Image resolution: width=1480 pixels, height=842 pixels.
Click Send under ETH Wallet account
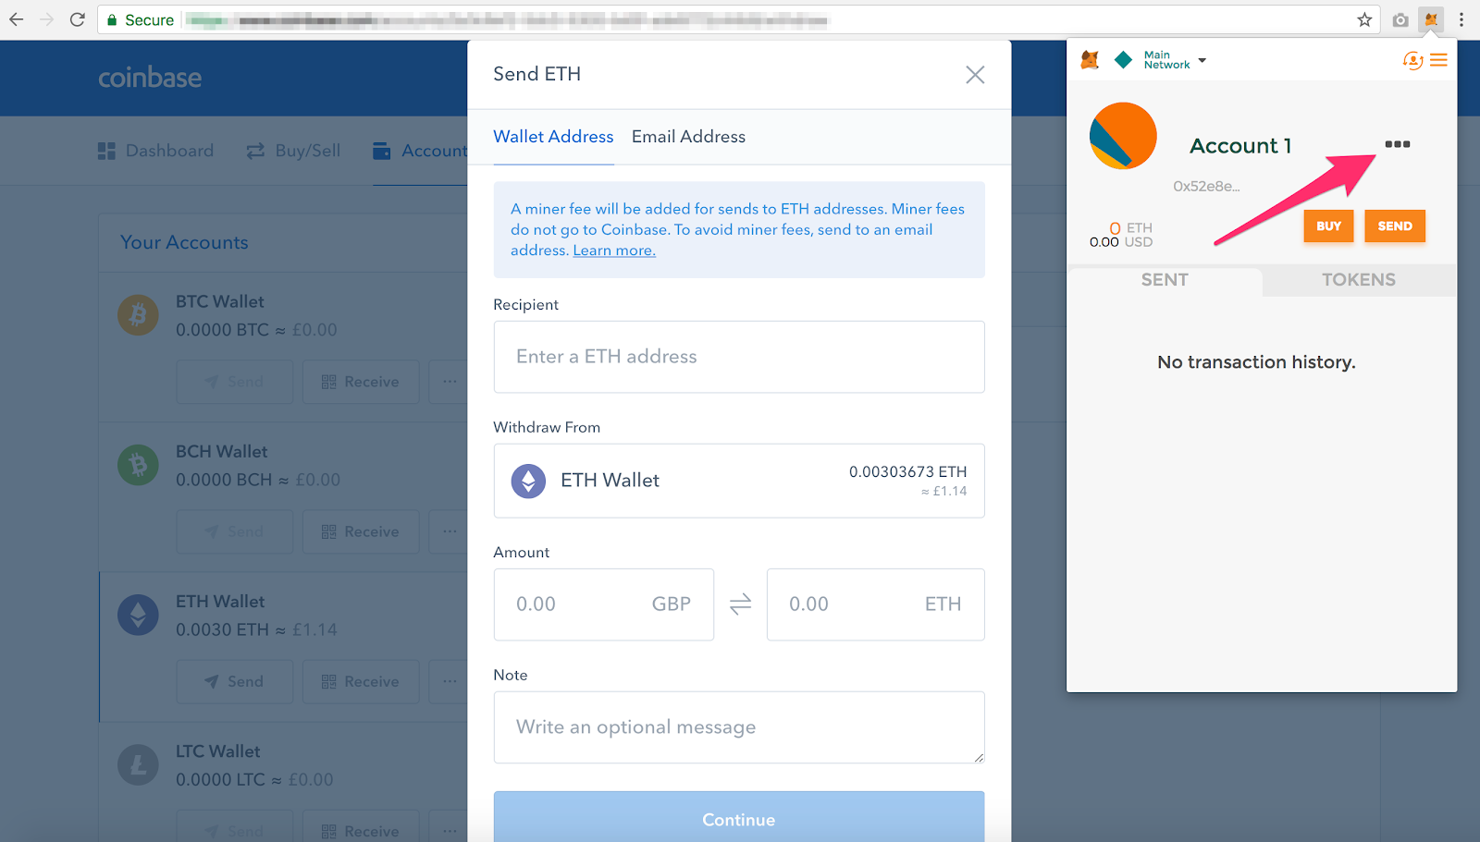tap(235, 681)
